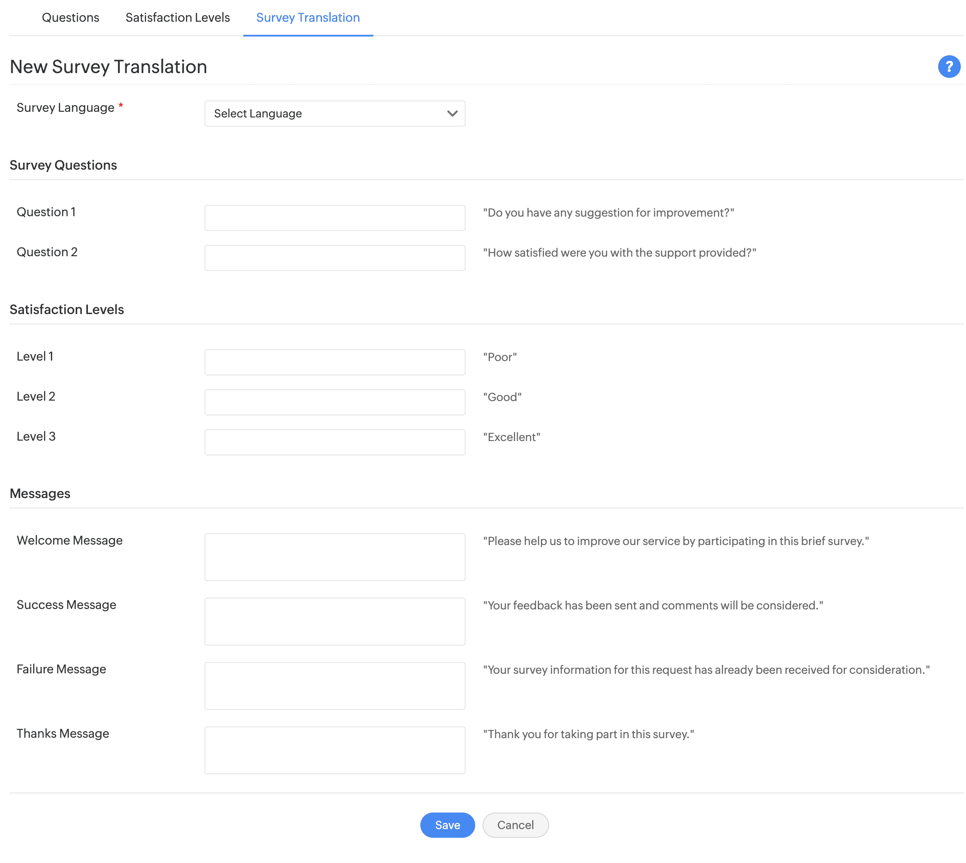Save the survey translation
Screen dimensions: 966x863
click(447, 825)
